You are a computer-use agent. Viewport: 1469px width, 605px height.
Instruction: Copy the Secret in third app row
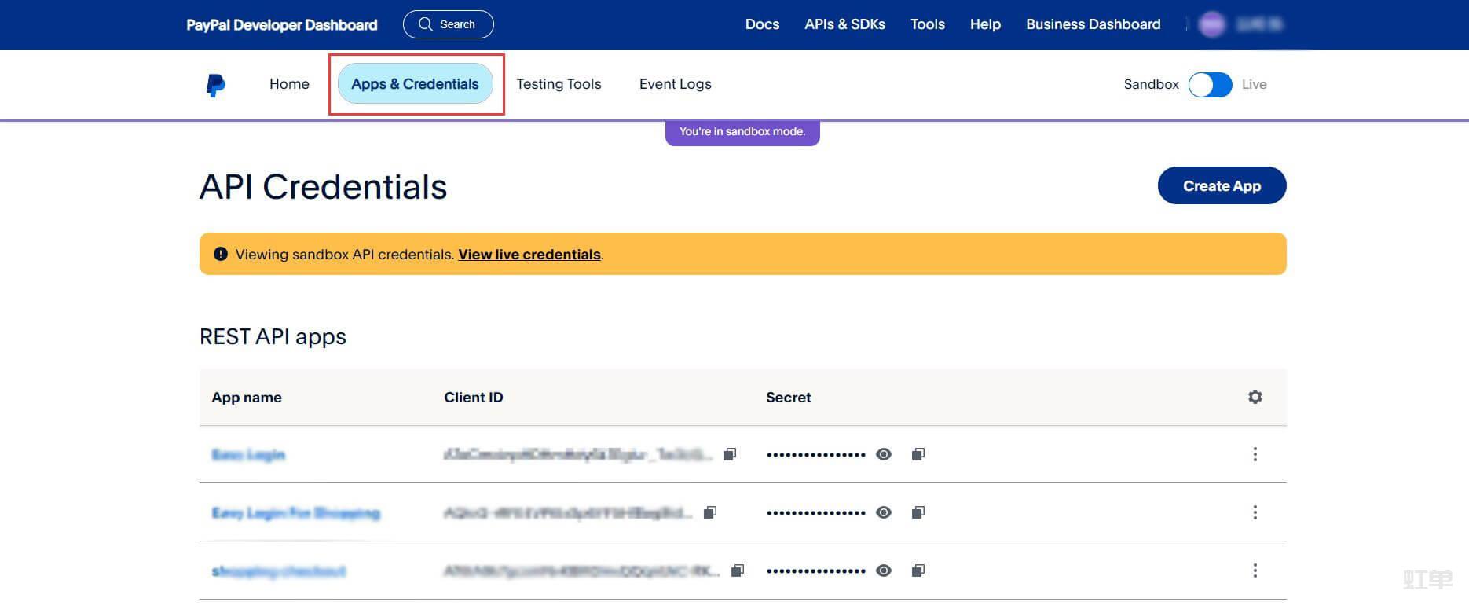coord(918,570)
